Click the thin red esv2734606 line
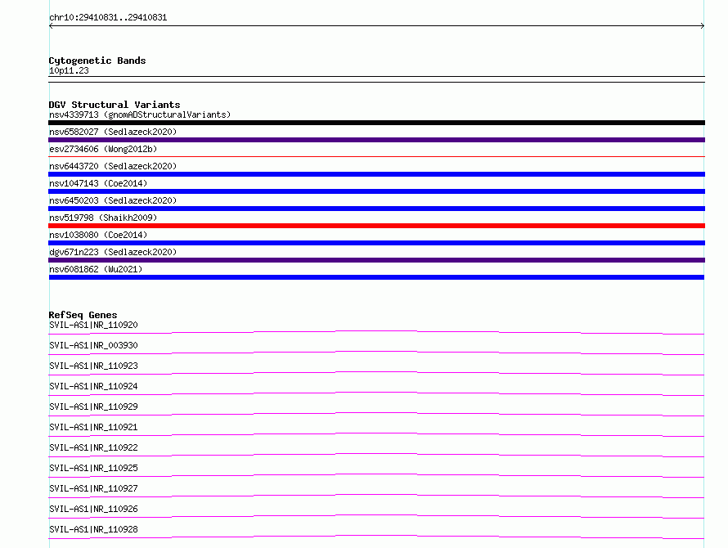This screenshot has width=728, height=548. (x=376, y=157)
